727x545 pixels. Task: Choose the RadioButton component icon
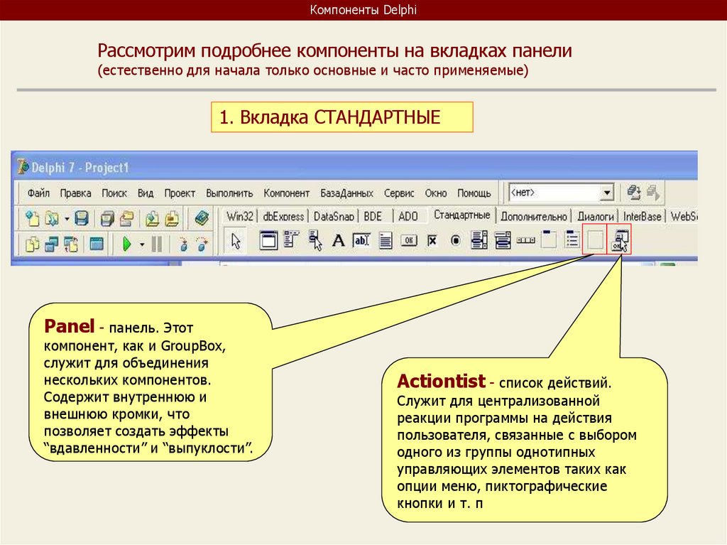click(456, 240)
